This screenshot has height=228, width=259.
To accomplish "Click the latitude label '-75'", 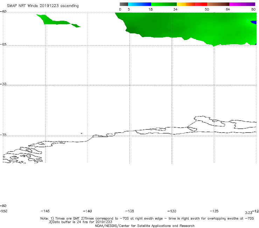I will click(3, 135).
